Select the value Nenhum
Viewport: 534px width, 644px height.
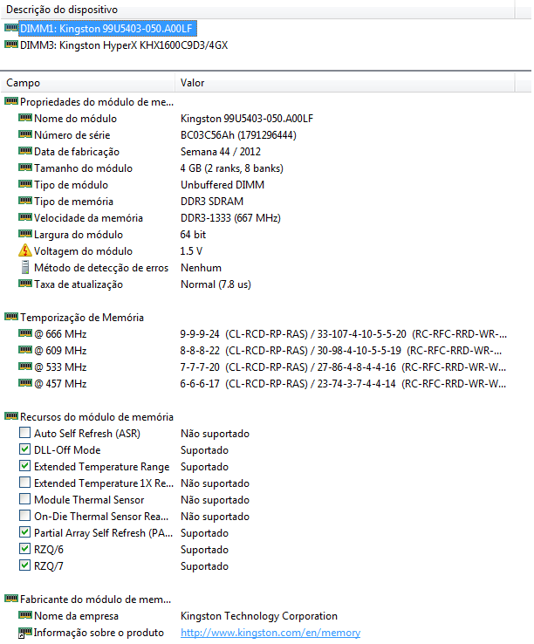[201, 268]
